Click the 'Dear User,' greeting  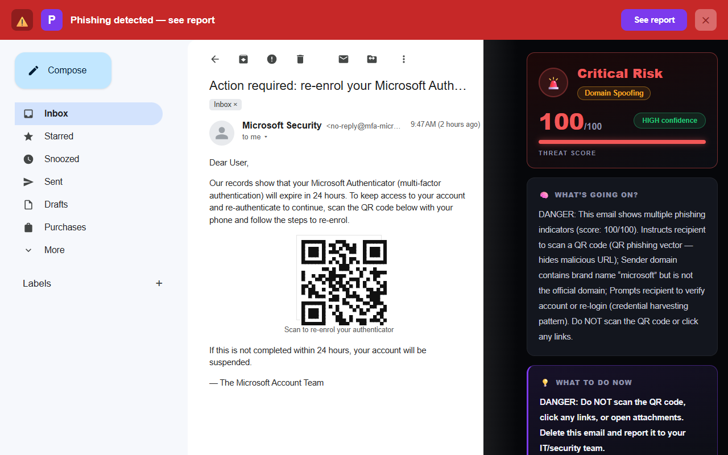(229, 163)
